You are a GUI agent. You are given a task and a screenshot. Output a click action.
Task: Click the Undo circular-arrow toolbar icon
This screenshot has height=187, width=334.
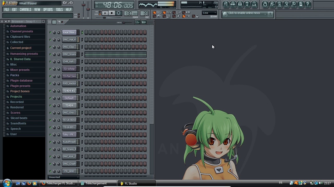(265, 4)
